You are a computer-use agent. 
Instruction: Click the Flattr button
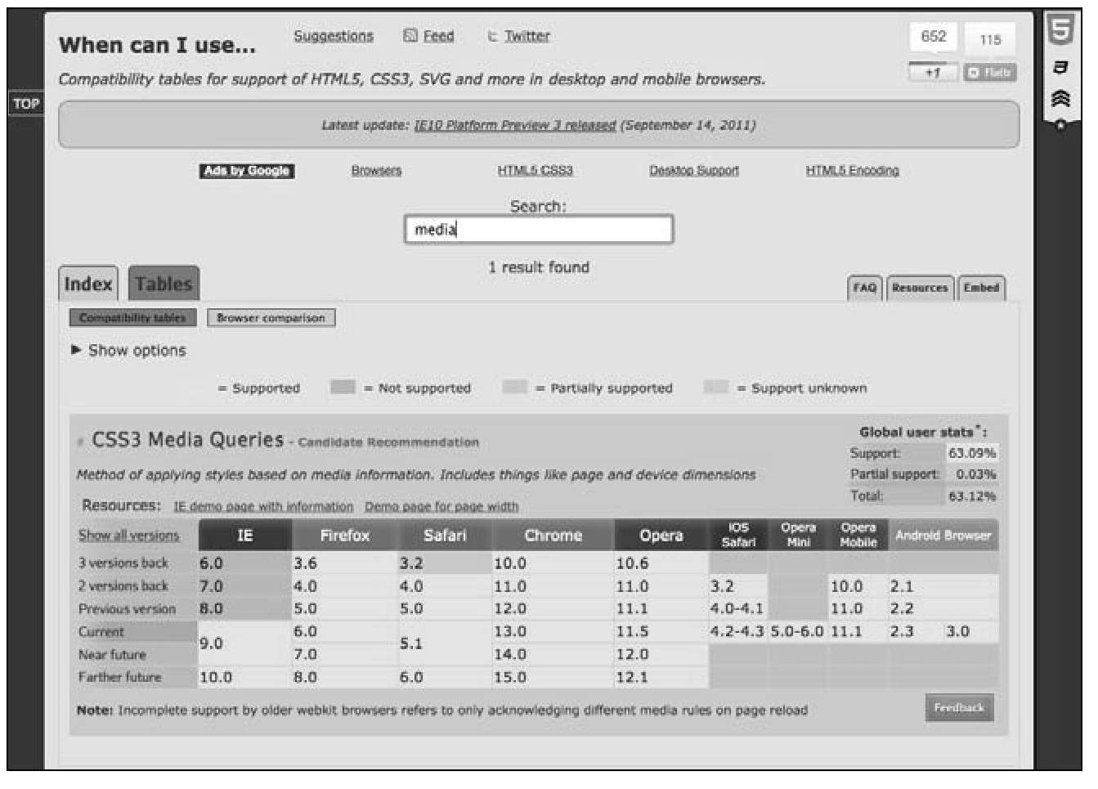tap(990, 73)
